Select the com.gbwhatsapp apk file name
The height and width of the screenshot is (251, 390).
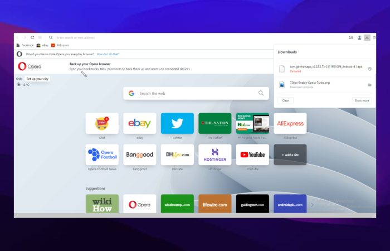tap(326, 67)
